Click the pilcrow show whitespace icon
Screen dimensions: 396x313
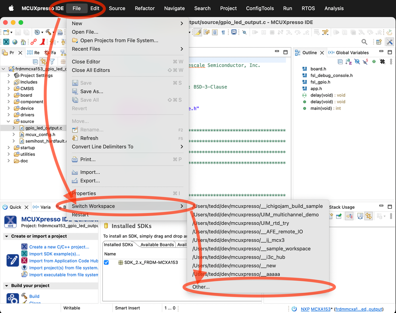click(223, 32)
